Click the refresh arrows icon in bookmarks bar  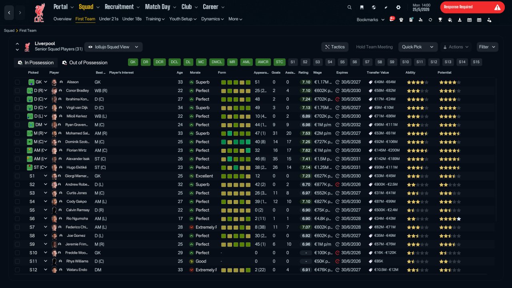[x=430, y=20]
